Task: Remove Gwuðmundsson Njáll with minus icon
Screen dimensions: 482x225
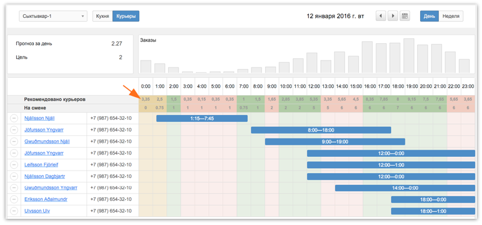Action: pos(14,142)
